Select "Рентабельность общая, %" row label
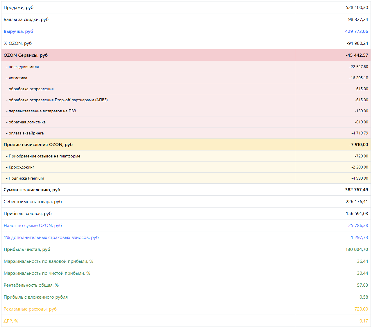Viewport: 372px width, 328px height. [x=31, y=285]
